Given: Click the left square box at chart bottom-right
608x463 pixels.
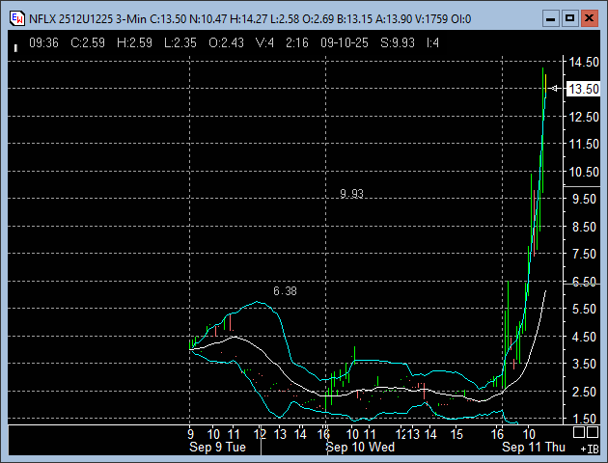Looking at the screenshot, I should tap(579, 432).
